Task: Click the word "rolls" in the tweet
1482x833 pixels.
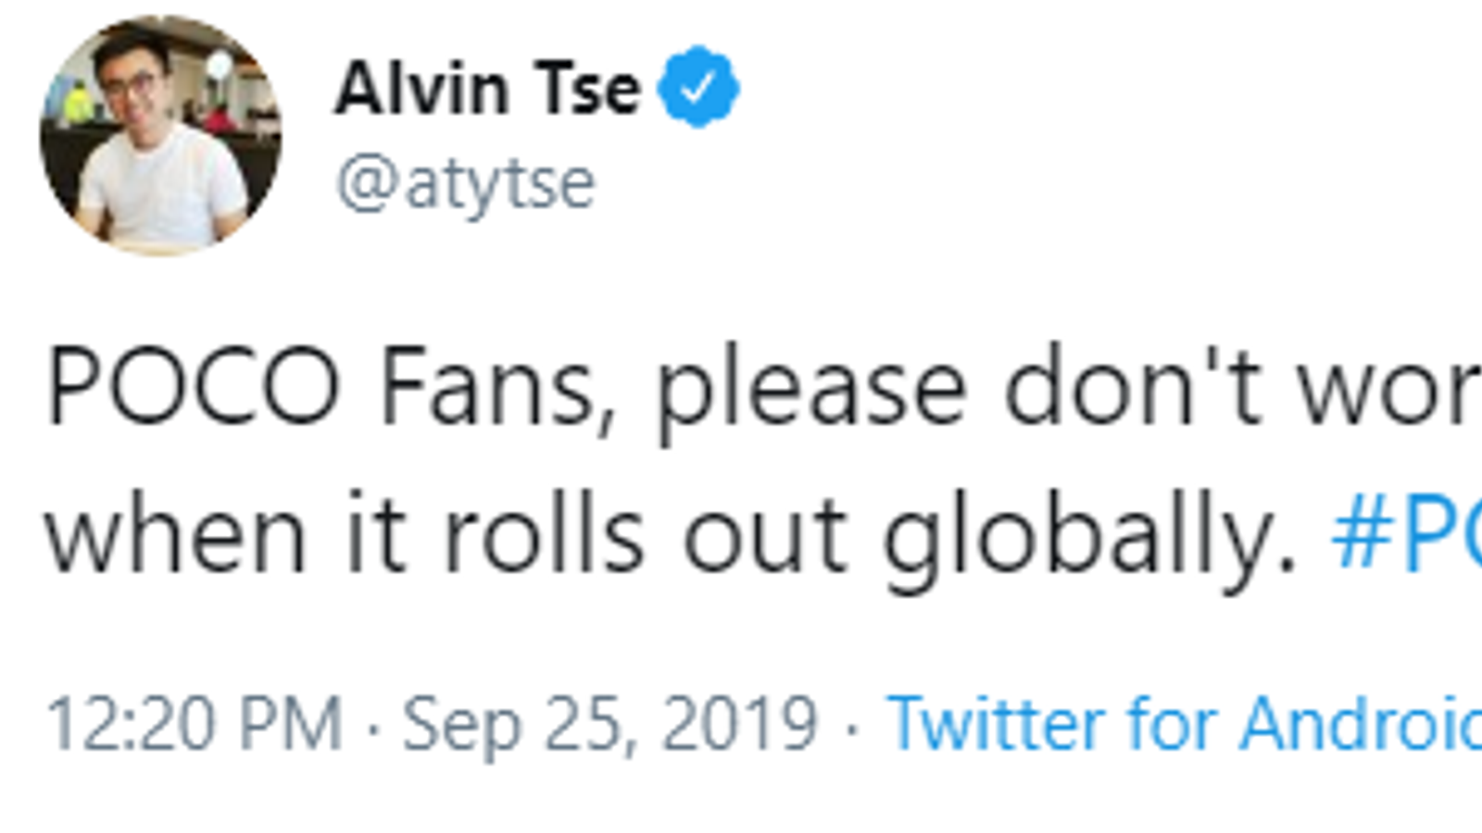Action: click(544, 537)
